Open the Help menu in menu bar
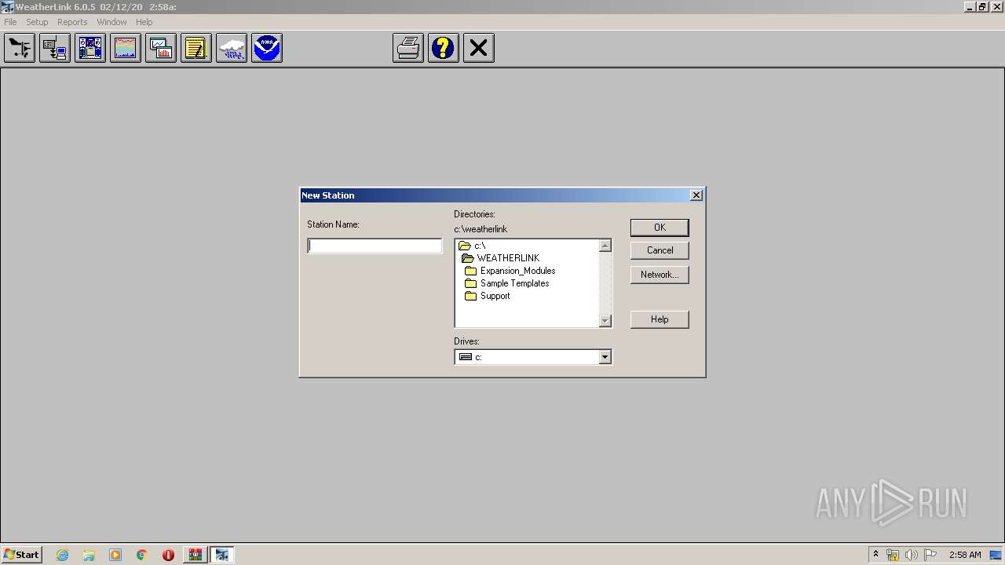 [144, 22]
